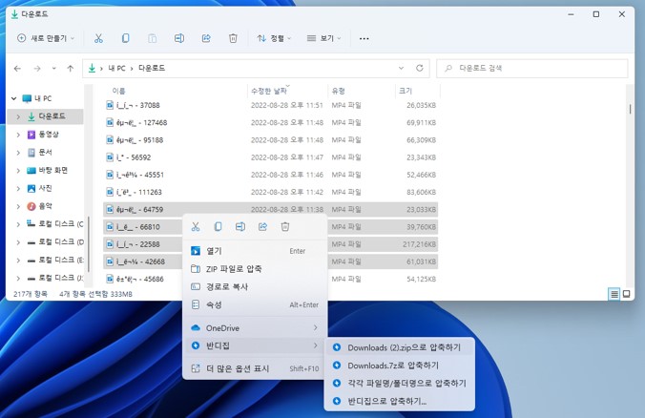Image resolution: width=645 pixels, height=418 pixels.
Task: Open the toolbar's three-dot more options menu
Action: pos(364,39)
